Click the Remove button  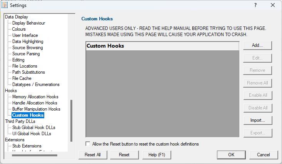[x=257, y=70]
